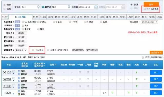The width and height of the screenshot is (164, 97).
Task: Click the destination location pin icon
Action: pos(69,7)
